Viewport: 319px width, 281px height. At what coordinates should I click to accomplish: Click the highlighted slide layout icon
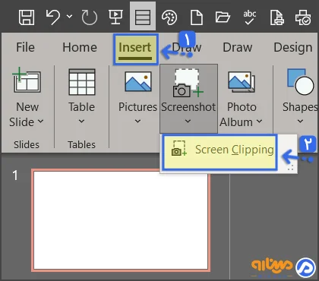(x=143, y=17)
